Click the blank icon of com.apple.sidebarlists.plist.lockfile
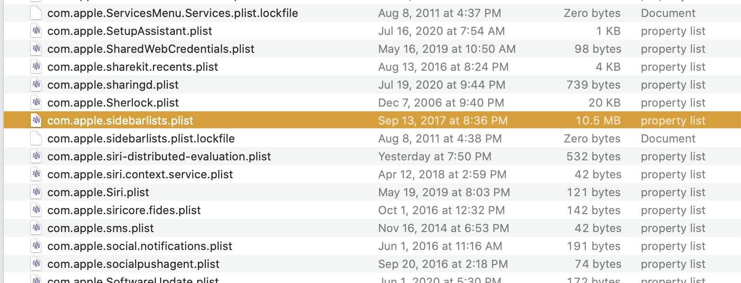Viewport: 741px width, 283px height. [36, 139]
